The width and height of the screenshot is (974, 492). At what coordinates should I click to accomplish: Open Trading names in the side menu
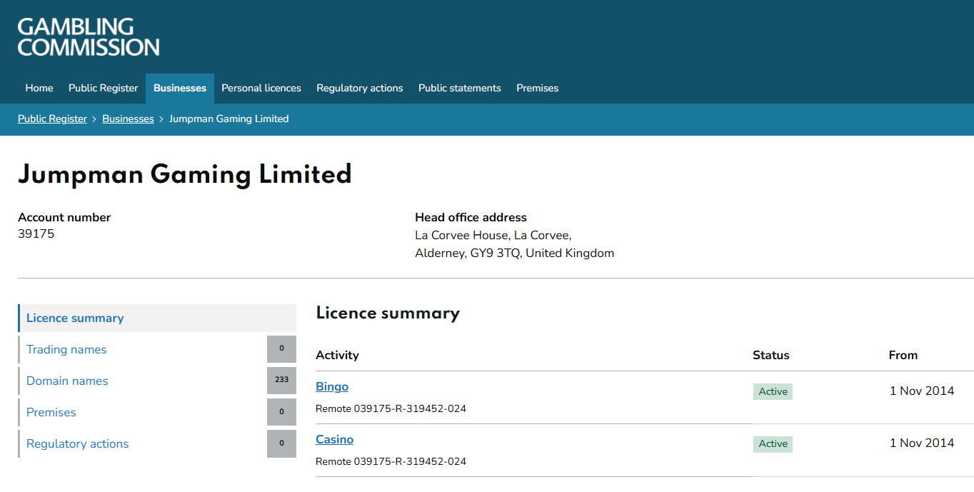click(x=66, y=350)
